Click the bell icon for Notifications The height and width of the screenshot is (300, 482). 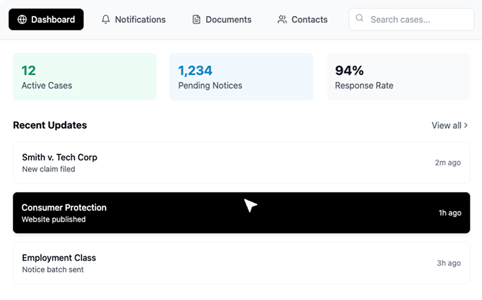pos(106,19)
